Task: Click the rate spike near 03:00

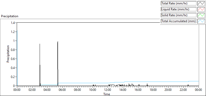Action: point(40,64)
